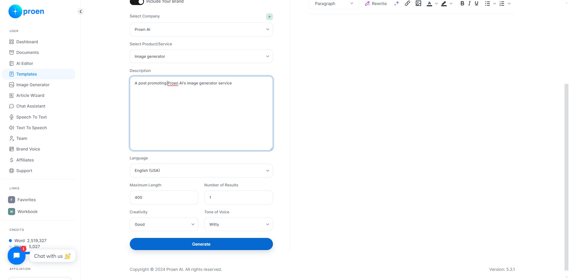Click the AI Editor icon

[12, 63]
